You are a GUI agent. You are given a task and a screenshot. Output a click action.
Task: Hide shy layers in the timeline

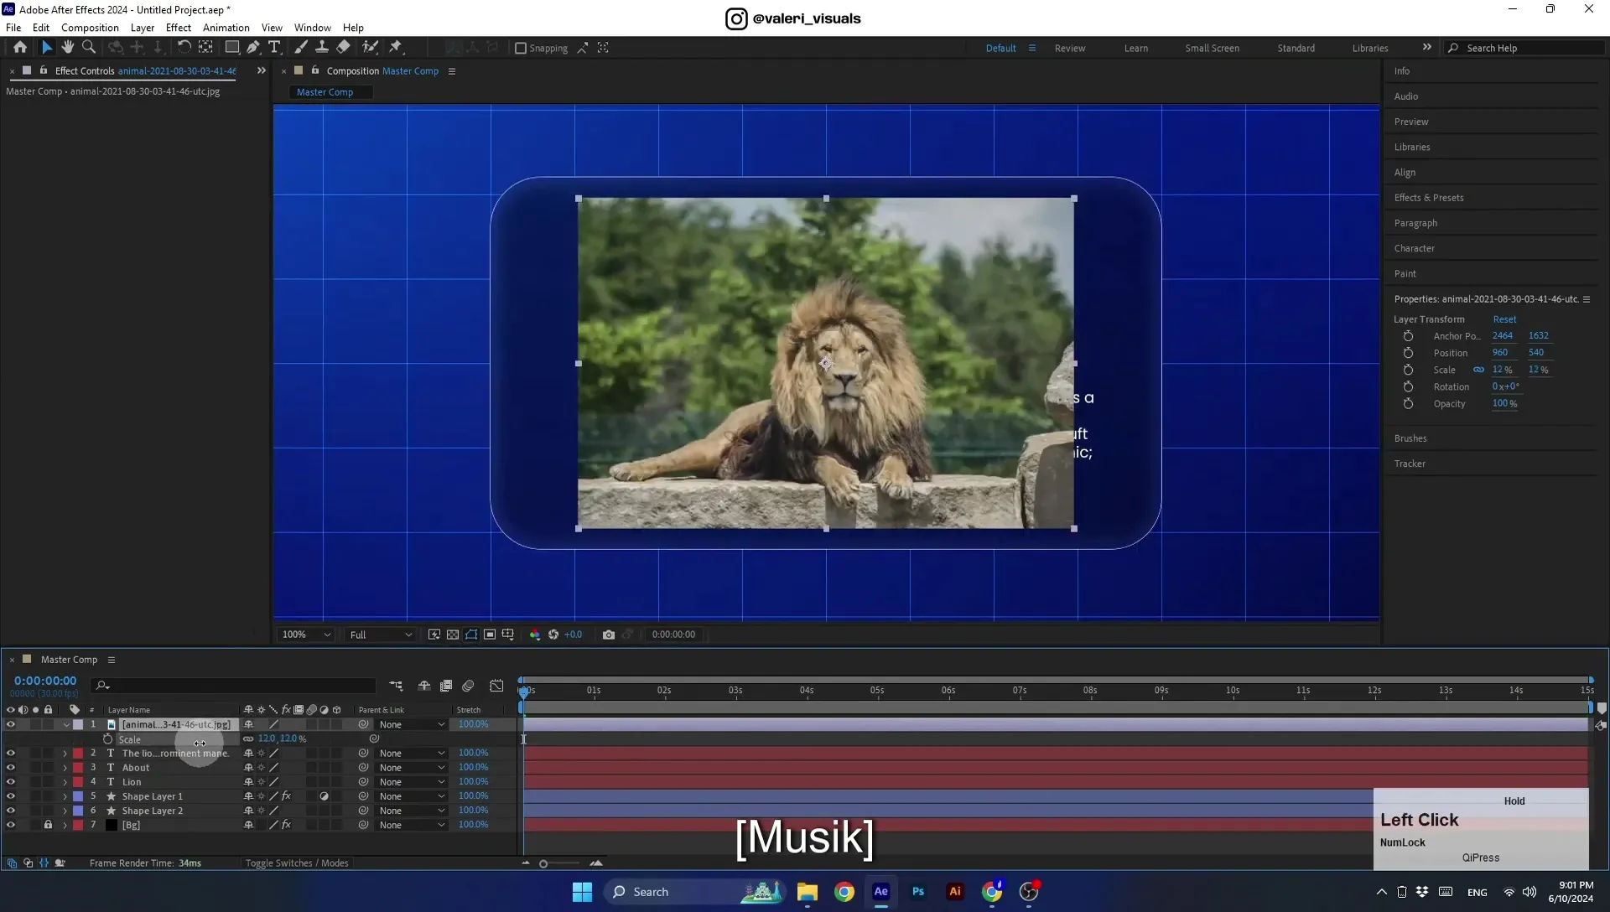pyautogui.click(x=424, y=686)
